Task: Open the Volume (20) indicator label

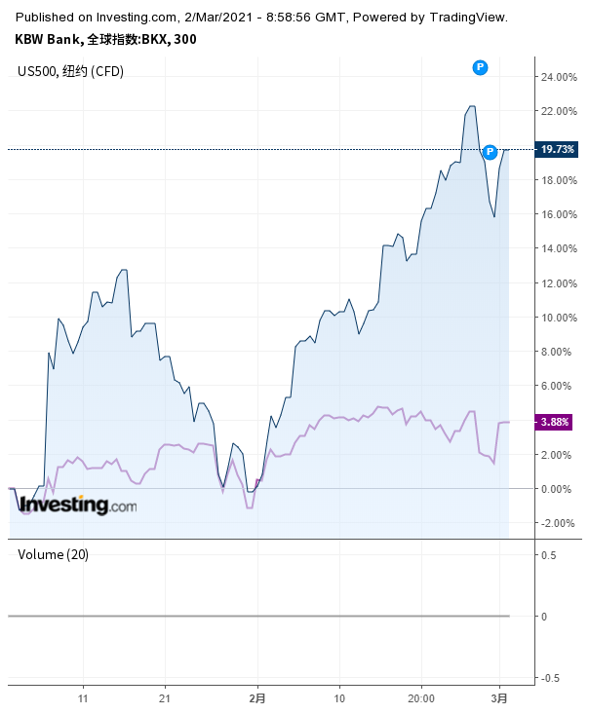Action: pyautogui.click(x=54, y=554)
